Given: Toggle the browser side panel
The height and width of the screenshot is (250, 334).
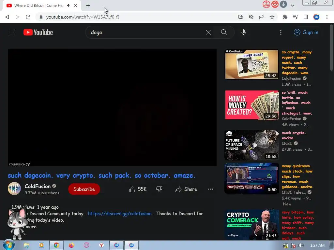Looking at the screenshot, I should pos(306,17).
